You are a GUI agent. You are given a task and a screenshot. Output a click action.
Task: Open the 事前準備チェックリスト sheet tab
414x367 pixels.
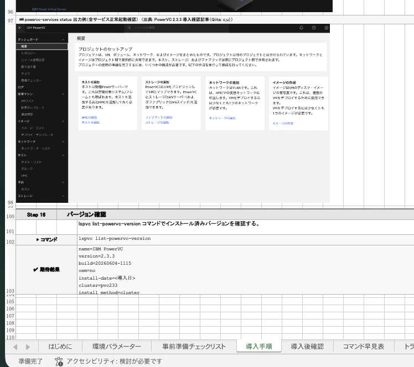pyautogui.click(x=194, y=347)
